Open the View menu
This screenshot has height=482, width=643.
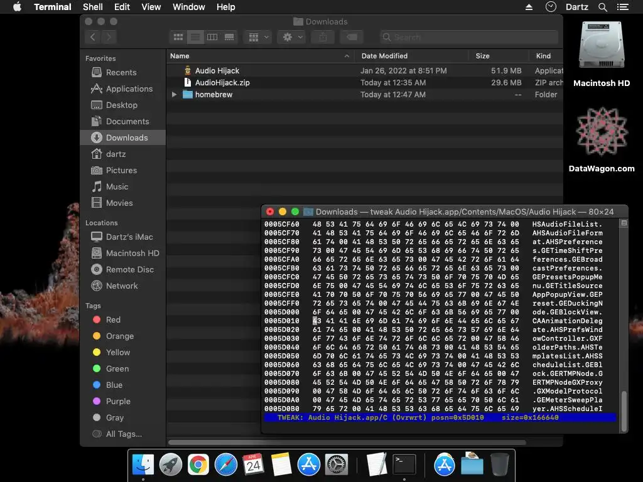151,7
